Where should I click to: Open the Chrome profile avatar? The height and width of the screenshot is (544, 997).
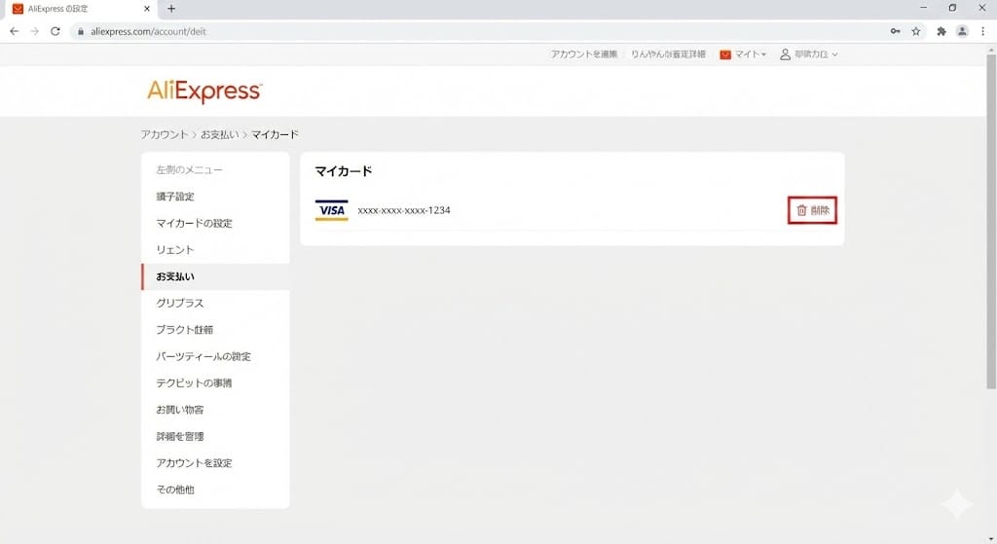coord(962,31)
